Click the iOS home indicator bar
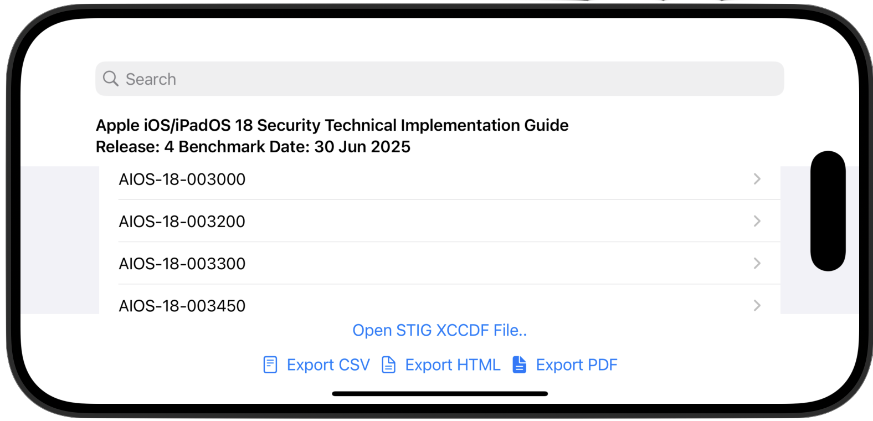873x421 pixels. (440, 394)
